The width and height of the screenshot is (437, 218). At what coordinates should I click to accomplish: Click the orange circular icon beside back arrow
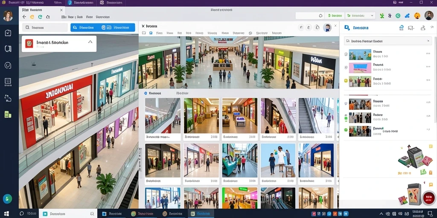(x=32, y=17)
